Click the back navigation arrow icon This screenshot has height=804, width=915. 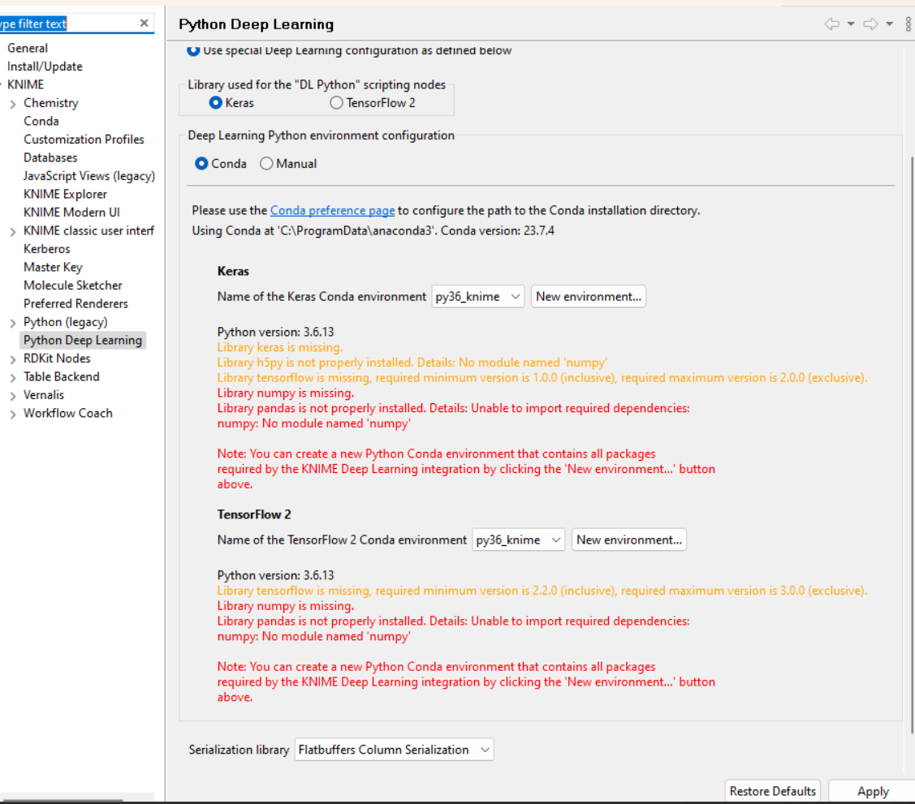(x=831, y=24)
